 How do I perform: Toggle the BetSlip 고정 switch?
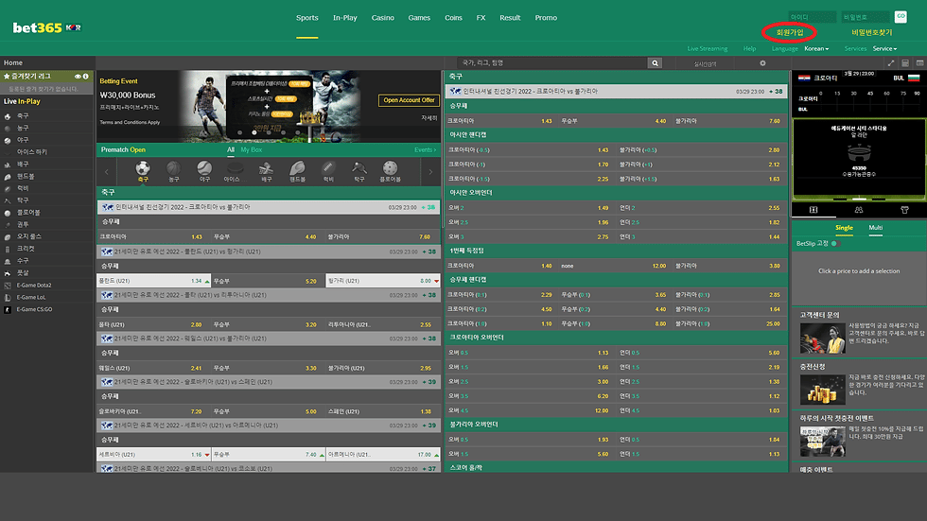(834, 243)
